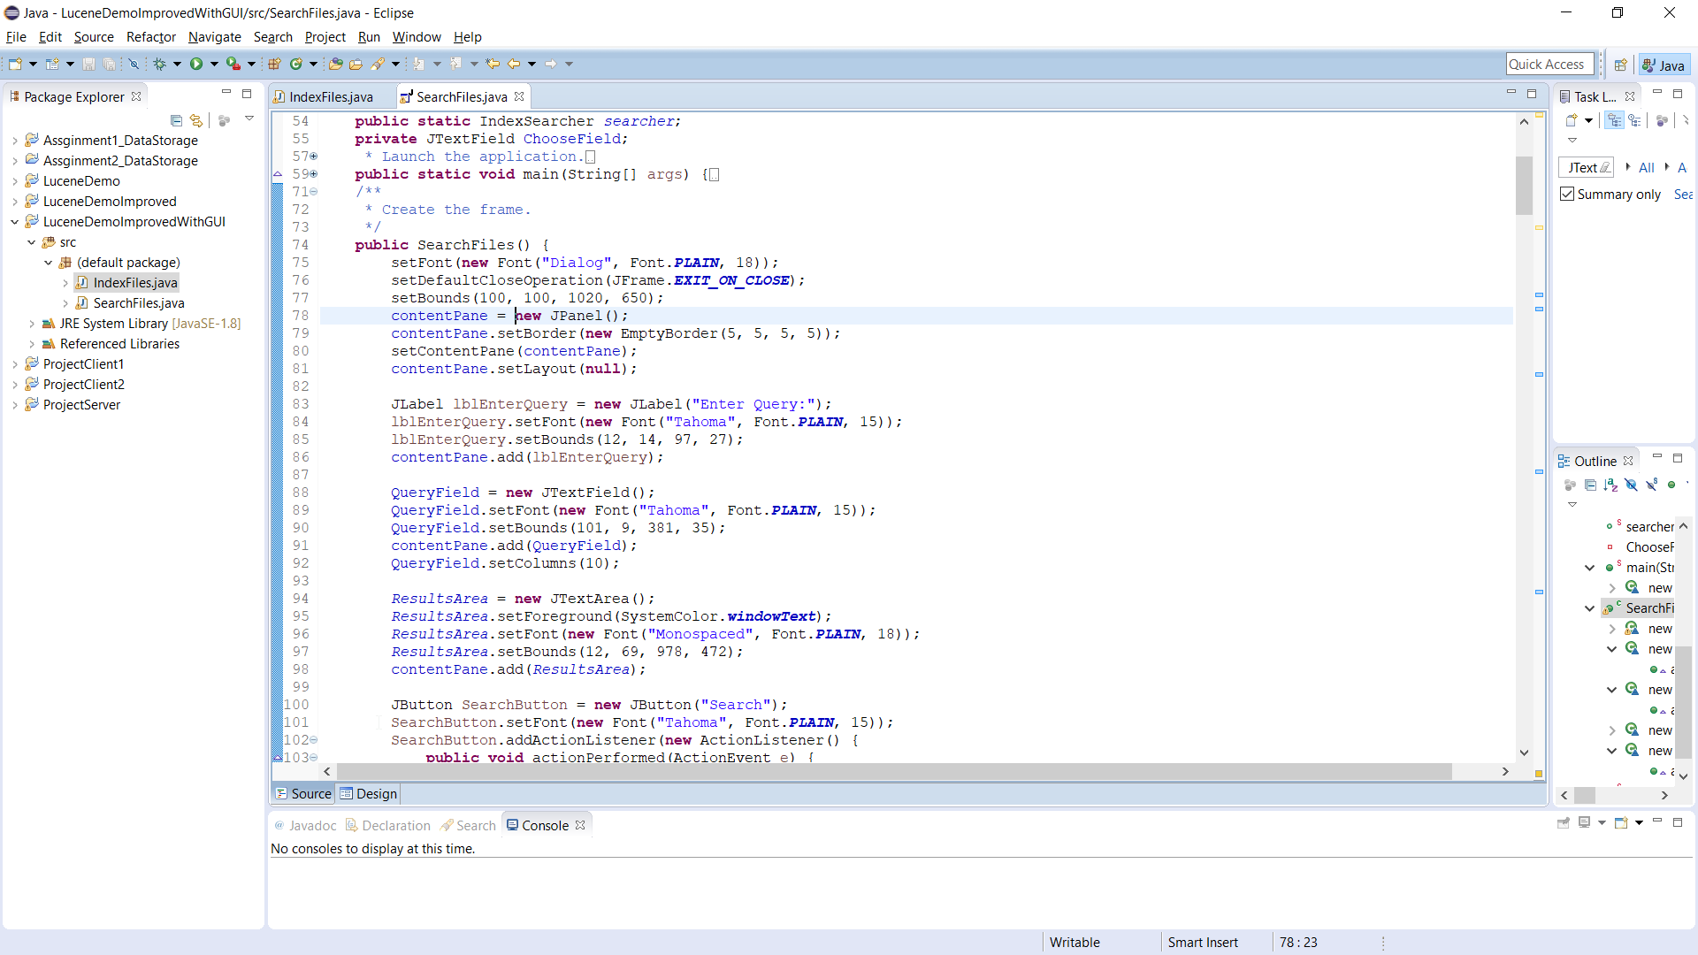Open the New Java Class wizard icon
Screen dimensions: 1698x955
pos(297,64)
